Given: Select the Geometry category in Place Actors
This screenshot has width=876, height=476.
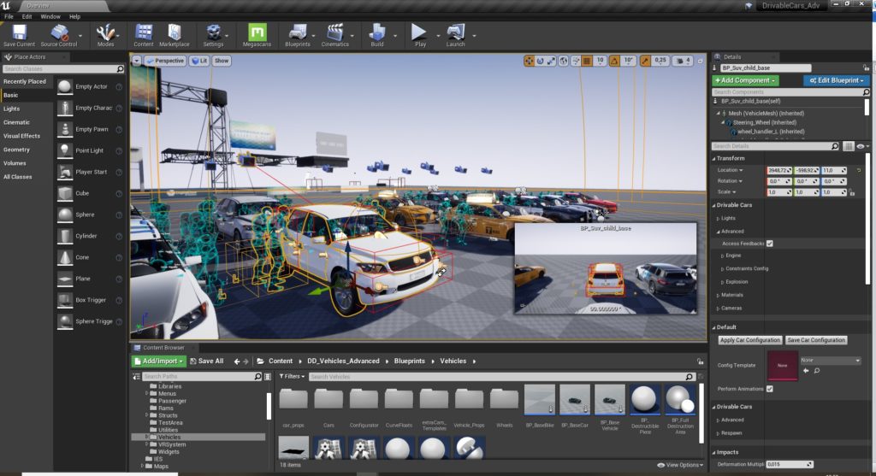Looking at the screenshot, I should pos(16,150).
